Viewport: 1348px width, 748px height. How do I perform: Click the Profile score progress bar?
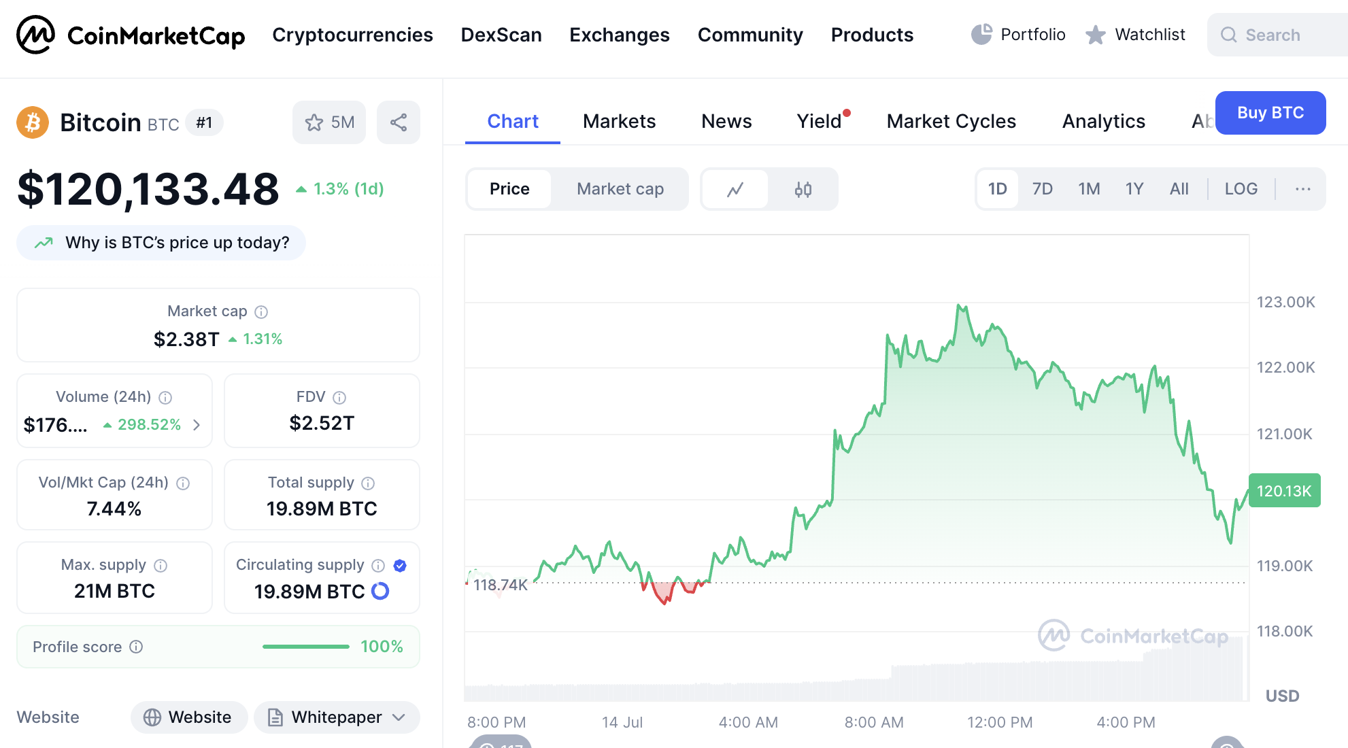306,647
